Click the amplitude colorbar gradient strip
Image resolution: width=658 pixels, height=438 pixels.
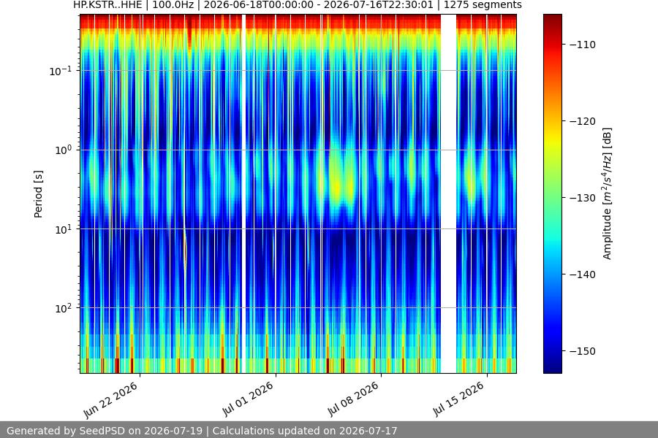[x=552, y=193]
